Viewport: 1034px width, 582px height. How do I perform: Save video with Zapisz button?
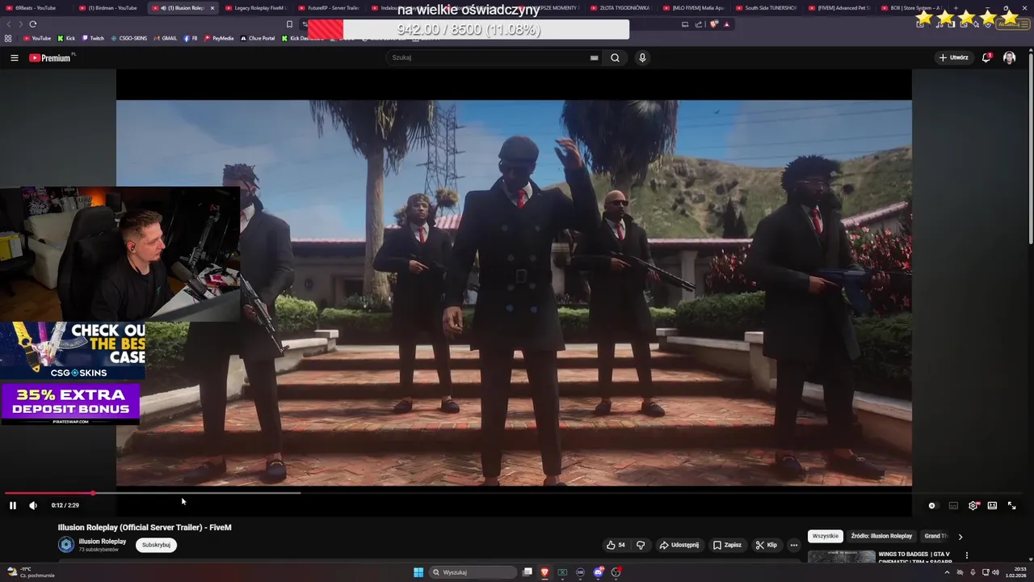[727, 545]
